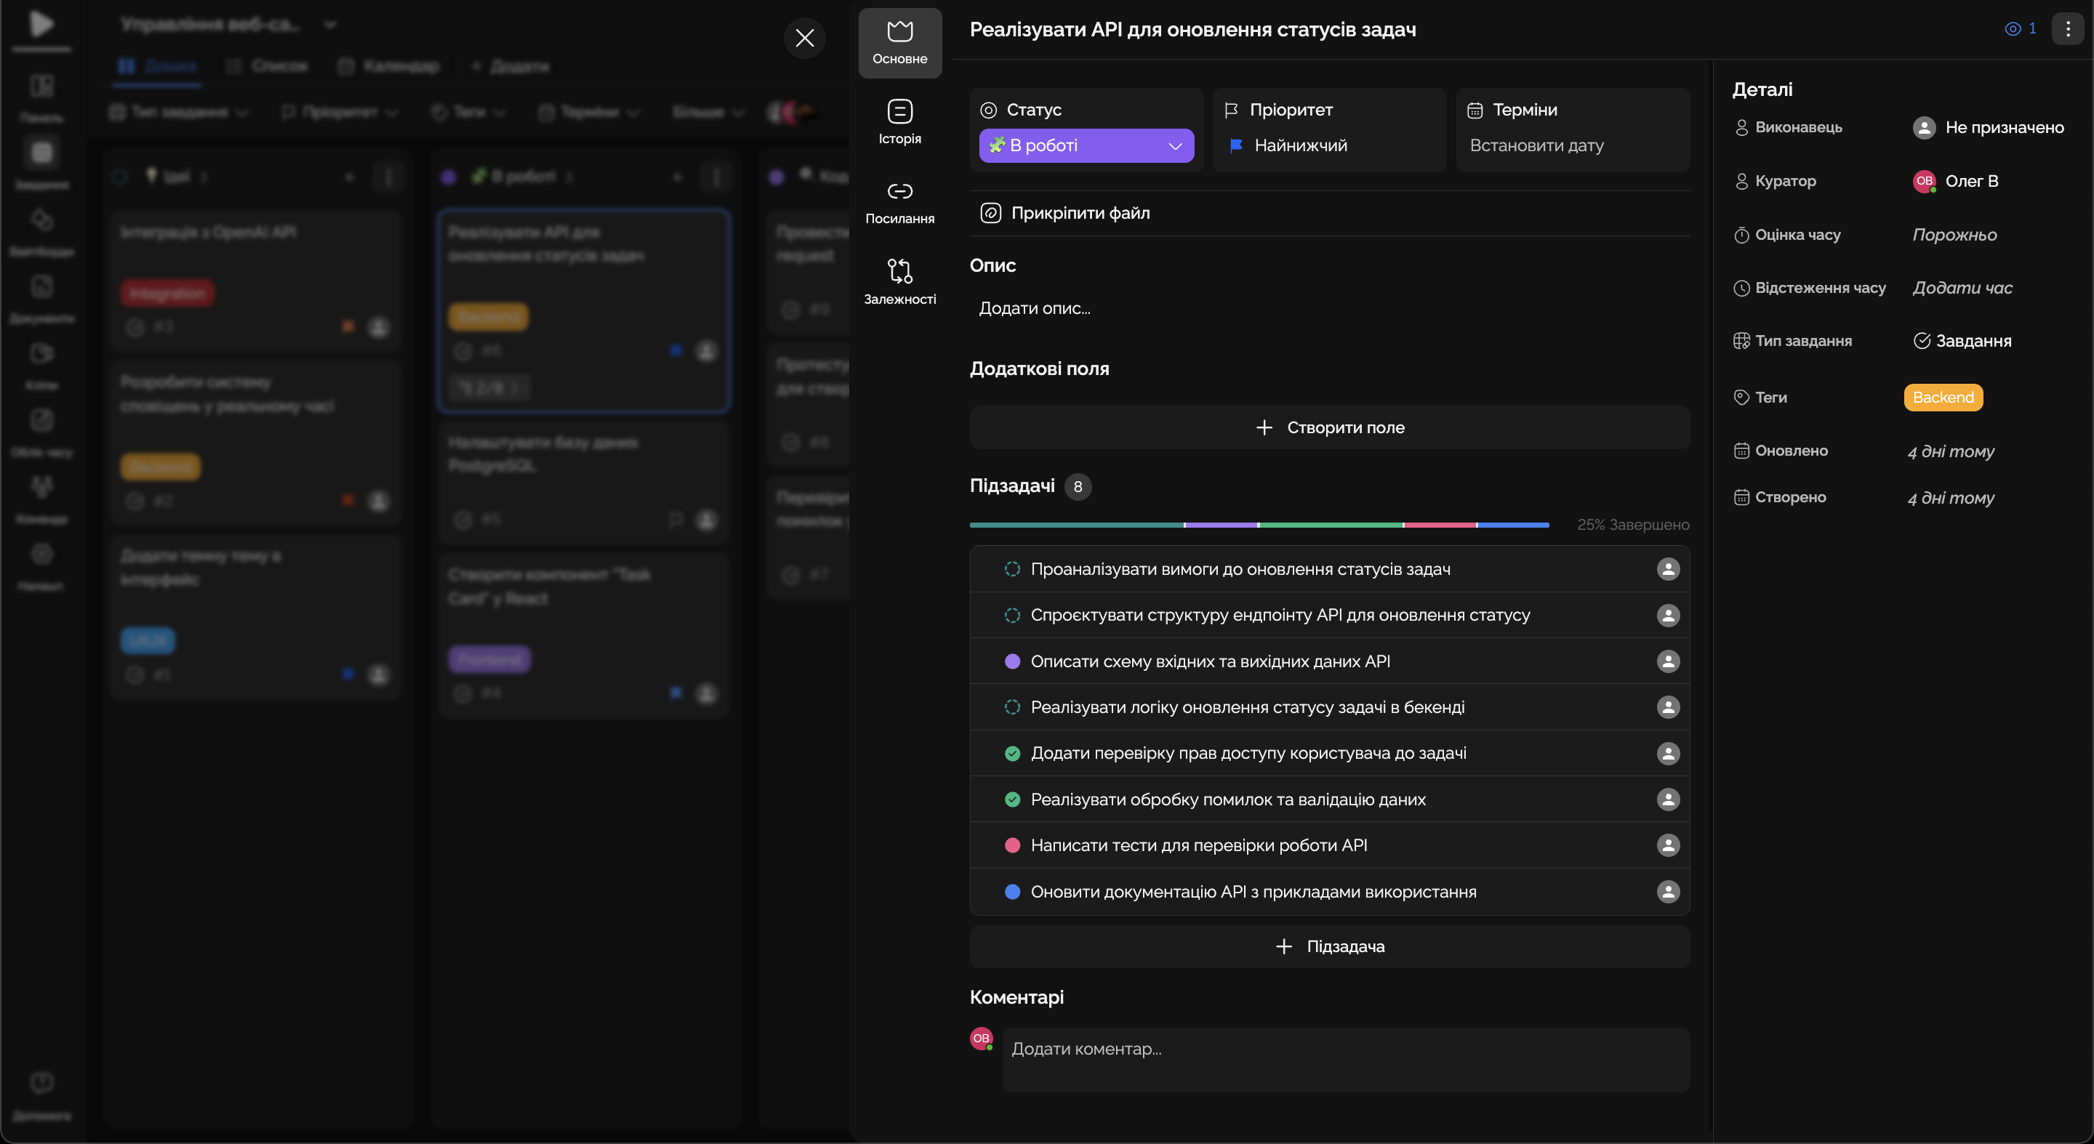The image size is (2094, 1144).
Task: Open the Тип завдання 'Завдання' selector
Action: coord(1962,342)
